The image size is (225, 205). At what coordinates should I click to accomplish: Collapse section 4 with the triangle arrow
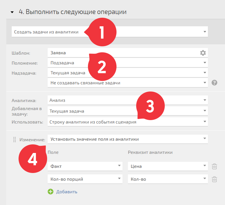click(12, 12)
